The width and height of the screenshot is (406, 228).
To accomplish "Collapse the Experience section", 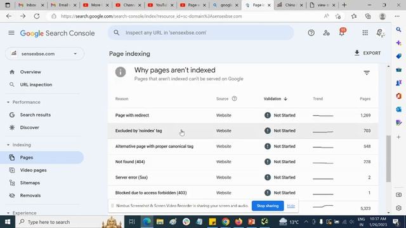I will click(8, 213).
